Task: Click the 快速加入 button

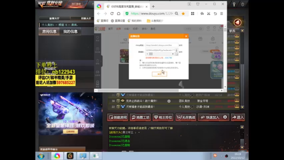Action: pos(210,117)
